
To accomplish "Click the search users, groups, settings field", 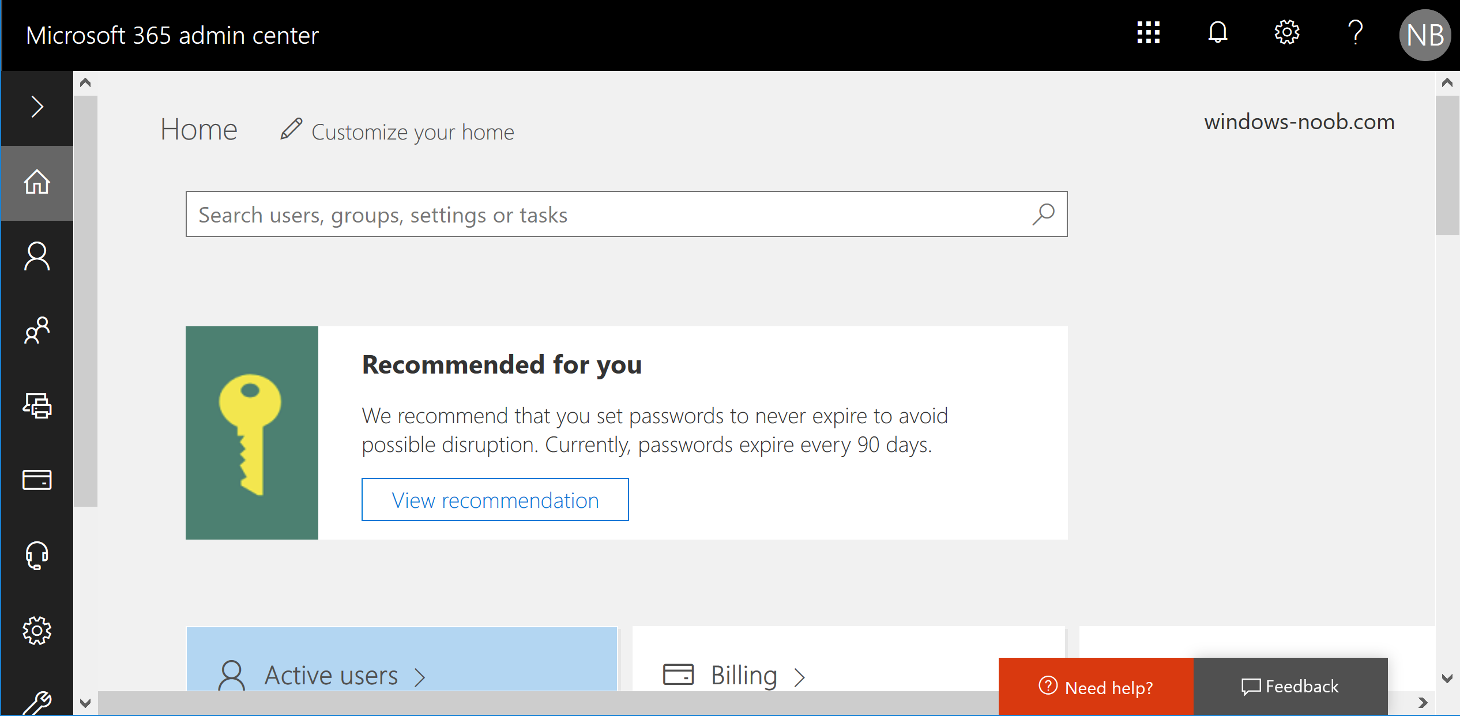I will click(626, 214).
